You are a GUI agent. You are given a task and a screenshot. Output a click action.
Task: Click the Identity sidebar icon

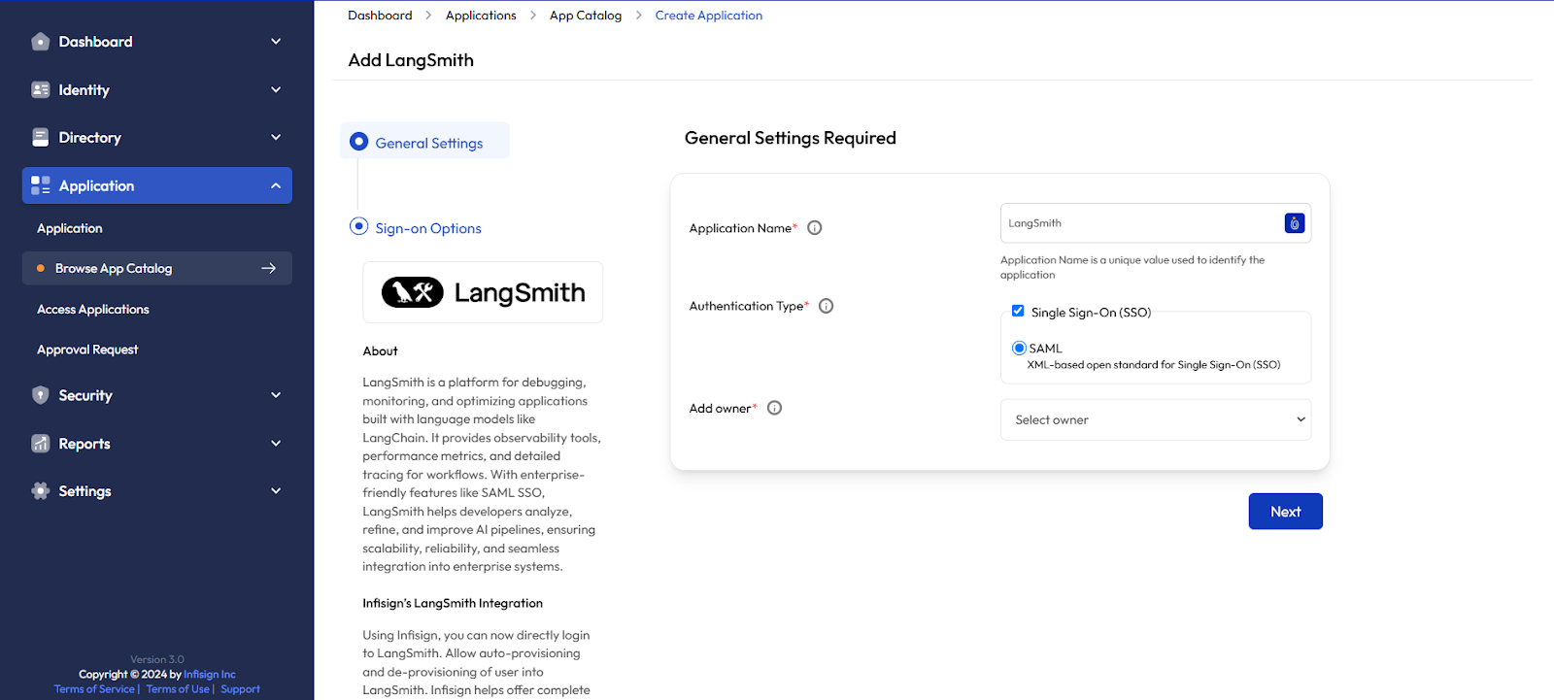[x=40, y=89]
